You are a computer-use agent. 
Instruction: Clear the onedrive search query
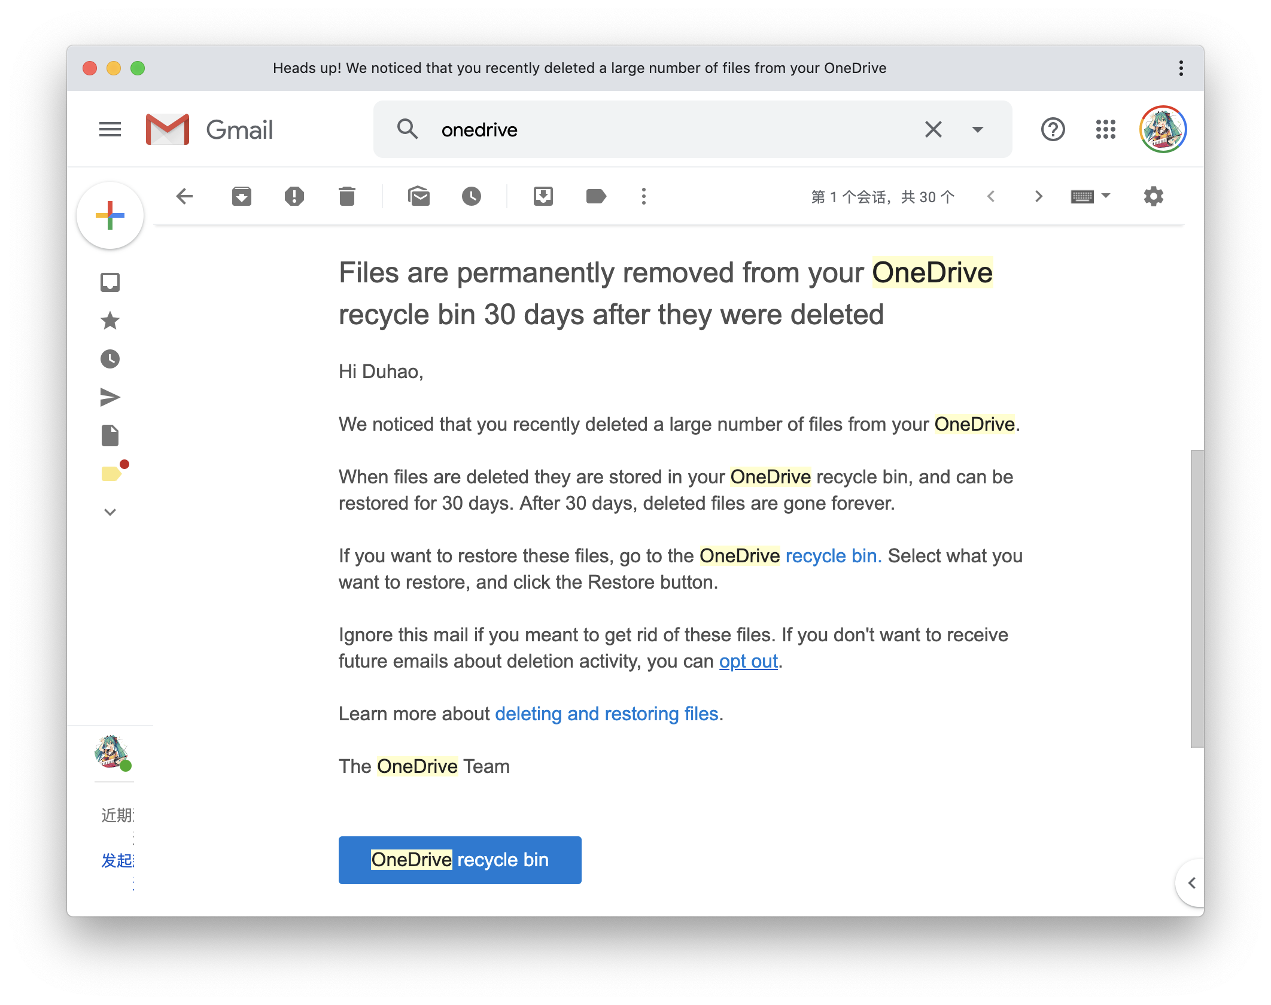(934, 129)
